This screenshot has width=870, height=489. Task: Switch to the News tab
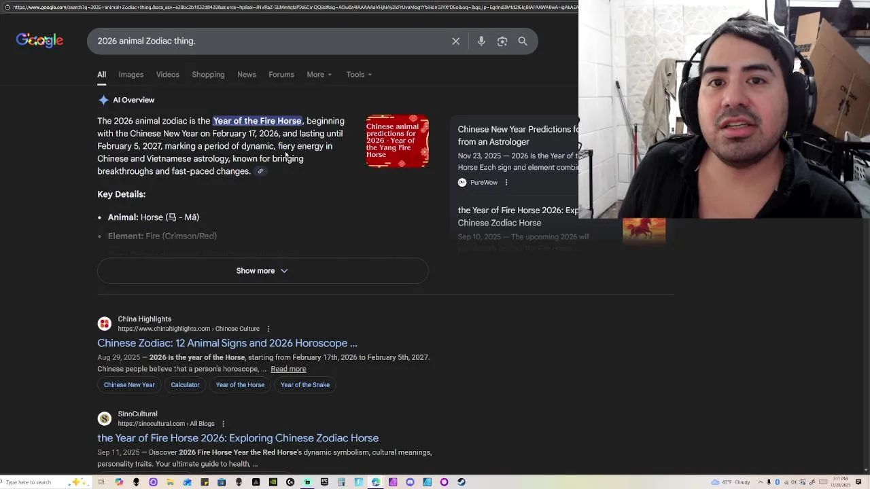point(247,75)
